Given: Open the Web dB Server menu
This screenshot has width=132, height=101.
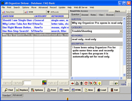Looking at the screenshot, I should [x=81, y=7].
